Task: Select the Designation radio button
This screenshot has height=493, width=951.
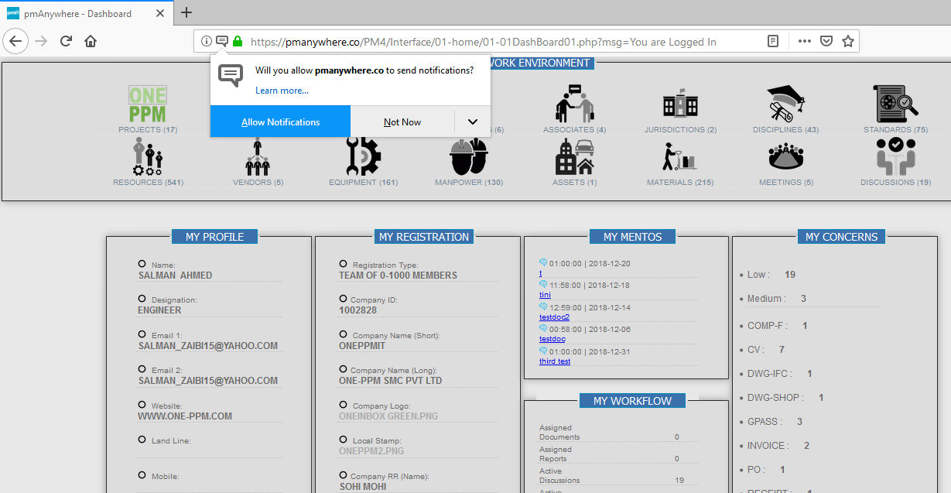Action: click(142, 299)
